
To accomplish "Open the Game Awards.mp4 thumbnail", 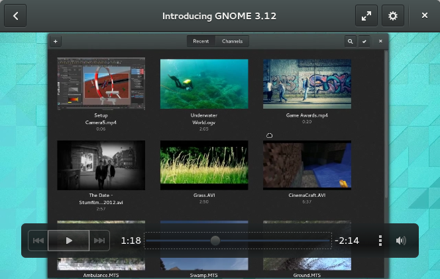I will (x=307, y=84).
